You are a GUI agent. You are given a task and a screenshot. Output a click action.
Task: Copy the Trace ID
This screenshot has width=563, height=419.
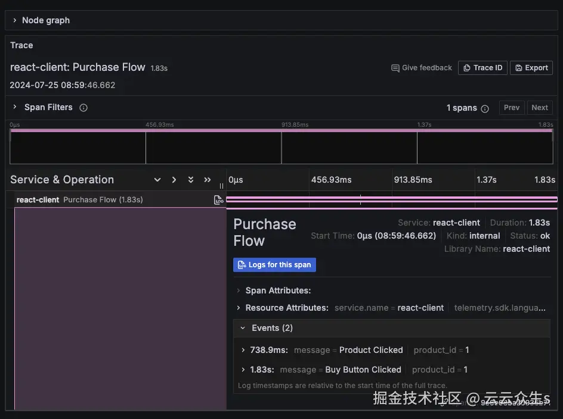482,68
